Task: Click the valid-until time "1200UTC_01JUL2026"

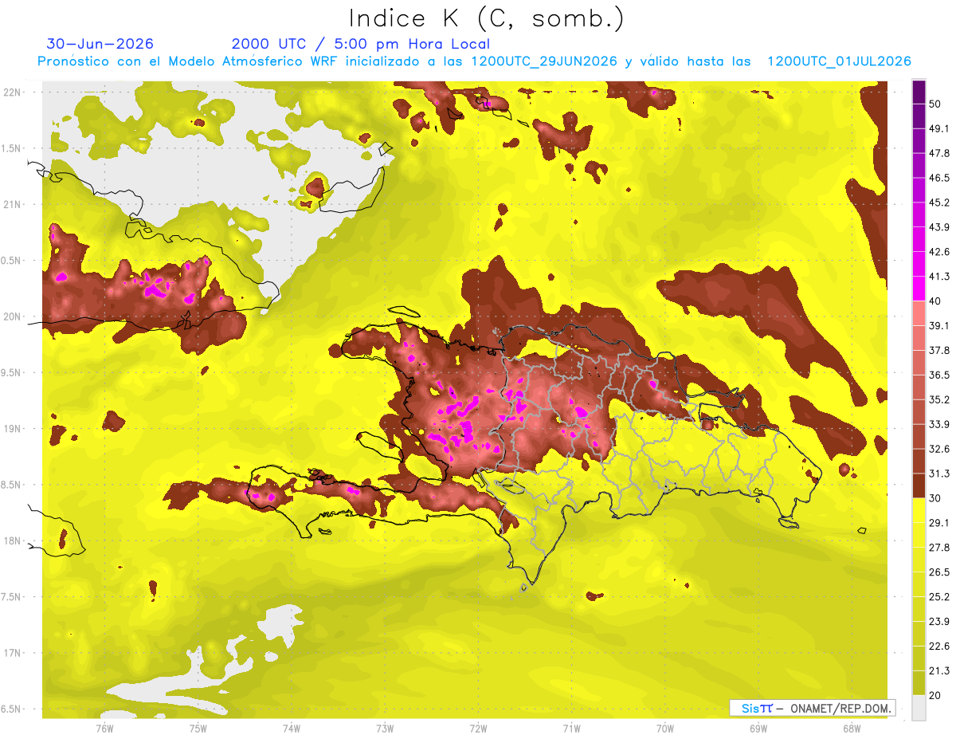Action: [839, 61]
